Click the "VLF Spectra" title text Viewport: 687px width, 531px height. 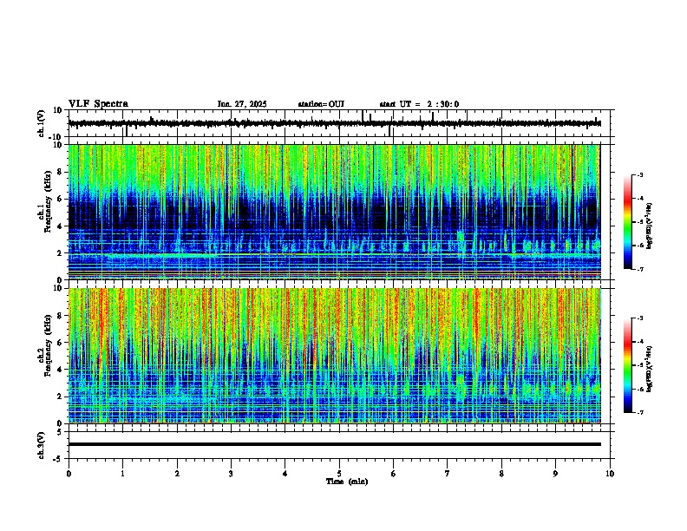point(99,104)
